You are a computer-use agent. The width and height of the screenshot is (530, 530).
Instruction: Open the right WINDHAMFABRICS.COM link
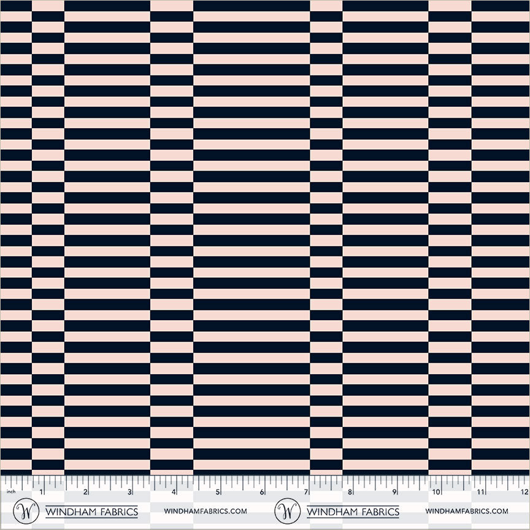[x=466, y=511]
